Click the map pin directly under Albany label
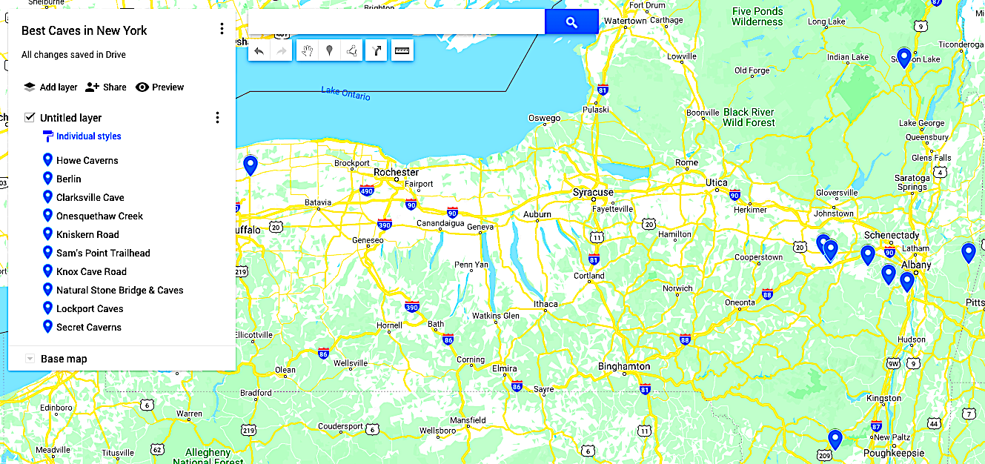 tap(906, 282)
